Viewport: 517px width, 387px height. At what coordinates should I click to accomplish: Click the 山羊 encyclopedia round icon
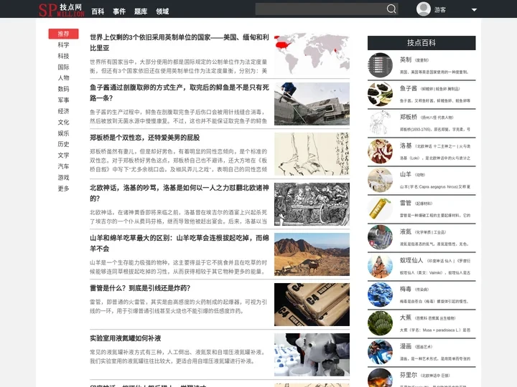[380, 180]
